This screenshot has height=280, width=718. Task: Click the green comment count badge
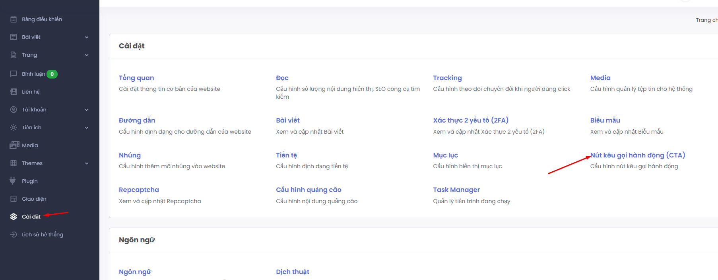click(52, 74)
